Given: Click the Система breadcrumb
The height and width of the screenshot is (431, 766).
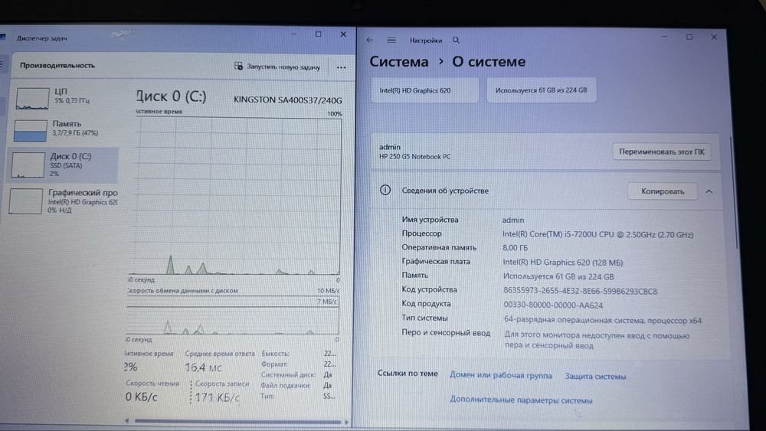Looking at the screenshot, I should click(398, 61).
